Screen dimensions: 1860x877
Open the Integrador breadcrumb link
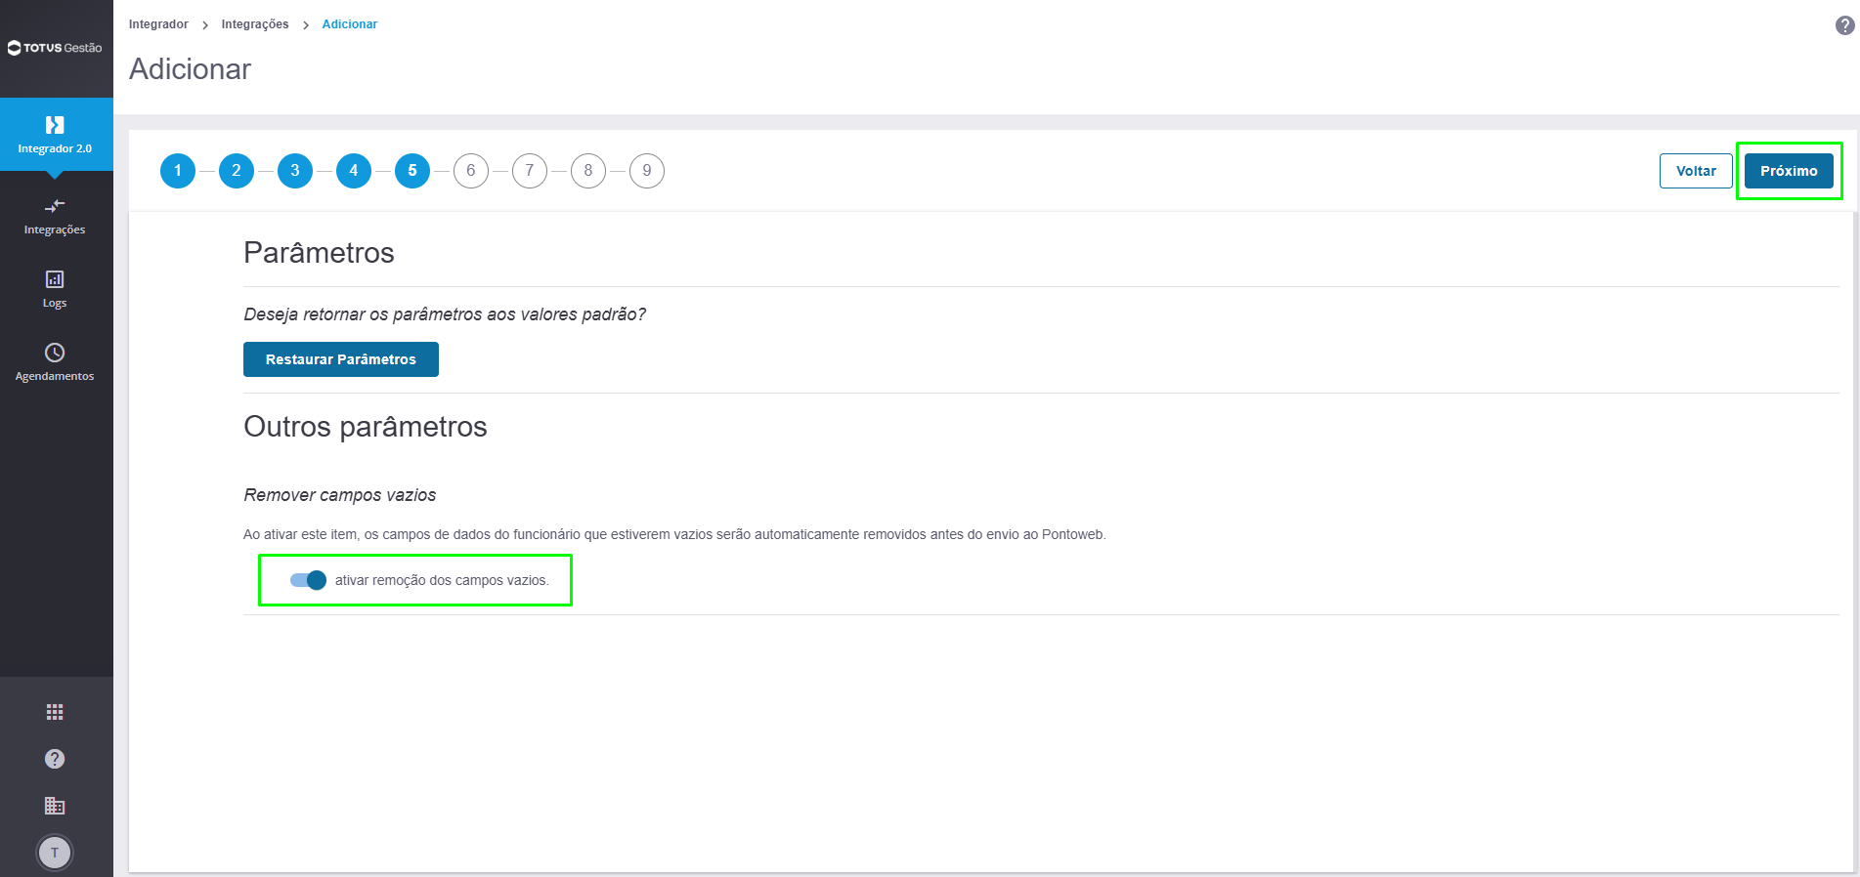coord(158,24)
